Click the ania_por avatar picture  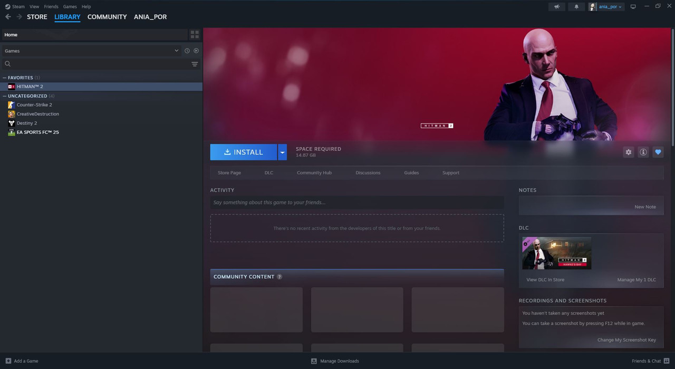point(593,6)
